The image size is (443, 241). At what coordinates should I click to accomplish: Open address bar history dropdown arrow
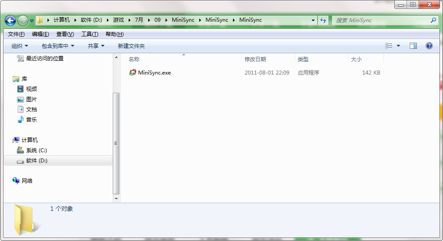pyautogui.click(x=313, y=20)
